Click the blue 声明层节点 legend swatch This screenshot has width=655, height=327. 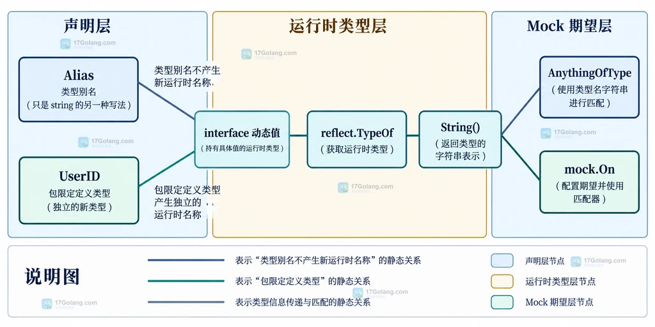502,261
